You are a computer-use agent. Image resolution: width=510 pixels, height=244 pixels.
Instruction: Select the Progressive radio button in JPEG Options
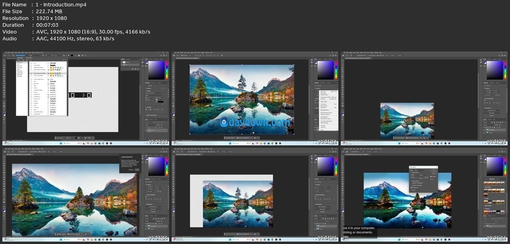click(412, 187)
